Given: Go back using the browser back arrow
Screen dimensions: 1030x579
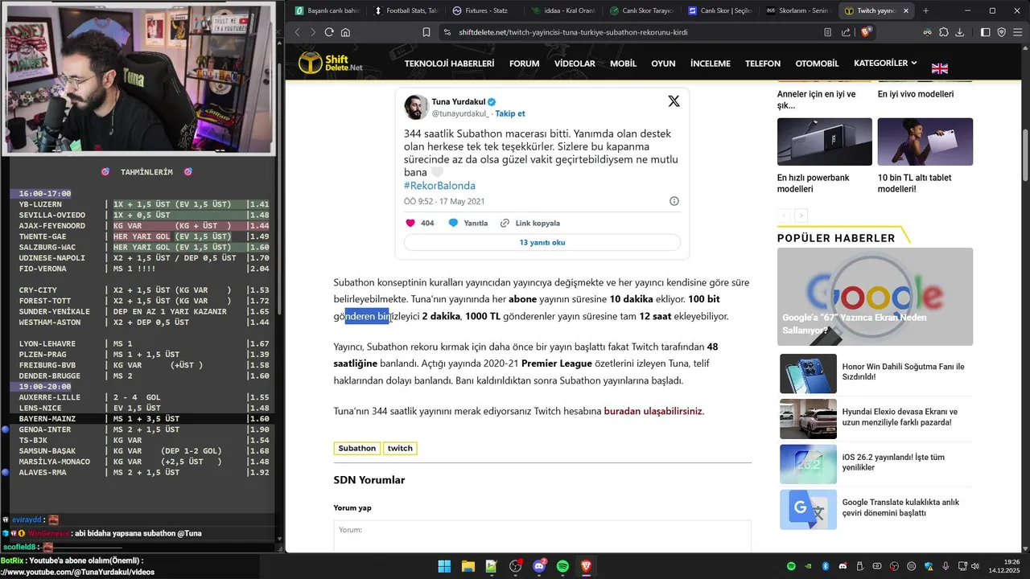Looking at the screenshot, I should point(297,32).
